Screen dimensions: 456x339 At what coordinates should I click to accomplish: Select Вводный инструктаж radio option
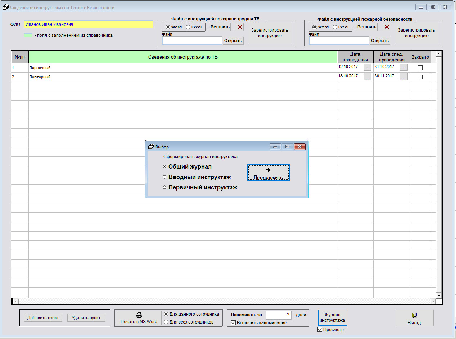coord(164,177)
